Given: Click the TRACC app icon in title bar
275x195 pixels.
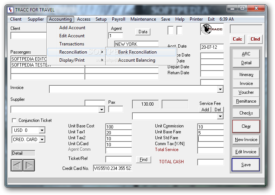Looking at the screenshot, I should [10, 10].
